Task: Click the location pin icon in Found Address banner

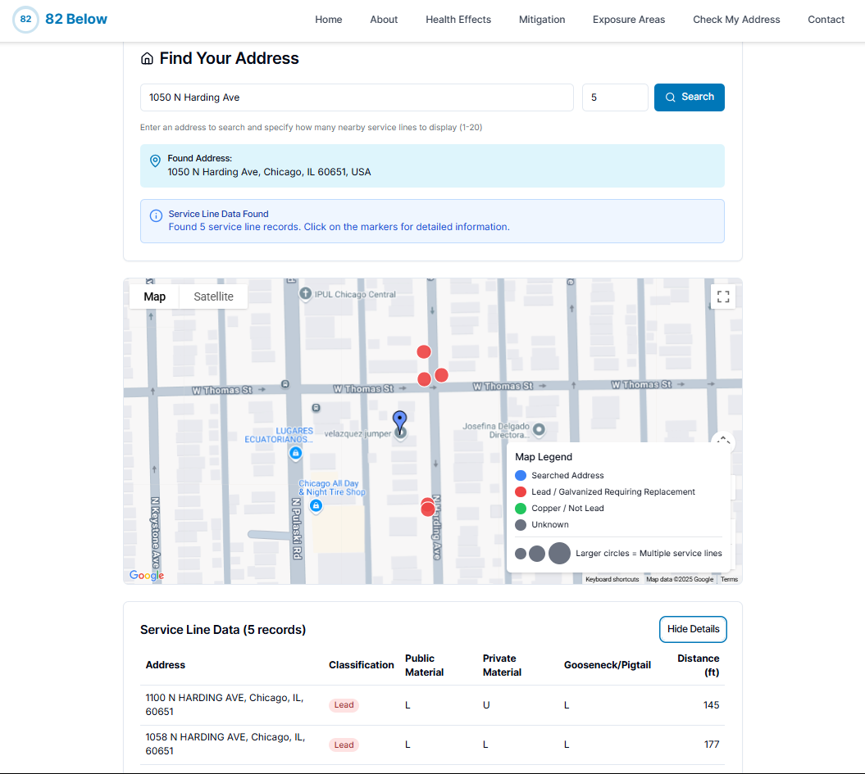Action: click(155, 161)
